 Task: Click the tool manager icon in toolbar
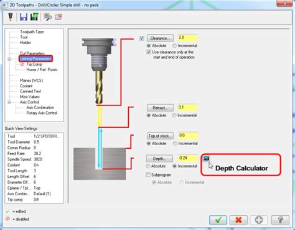tap(11, 17)
